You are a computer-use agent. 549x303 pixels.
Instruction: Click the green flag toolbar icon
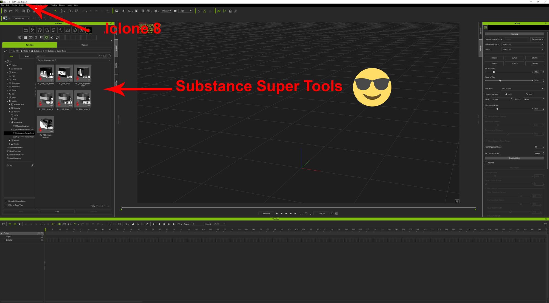tap(225, 11)
